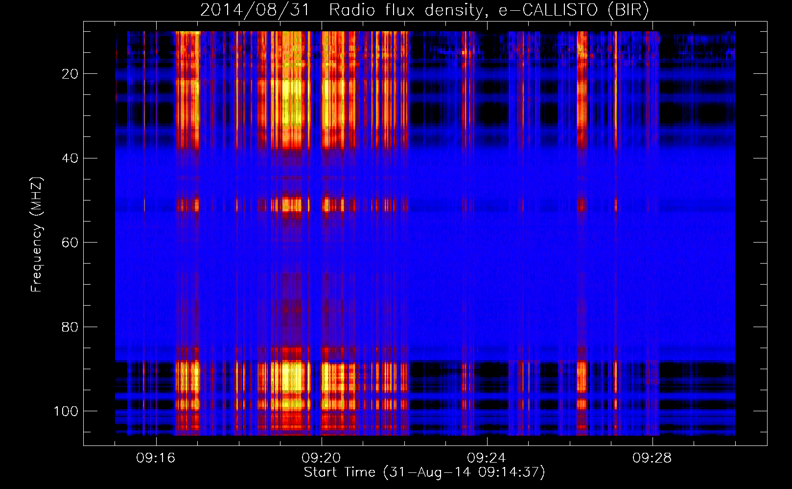The image size is (792, 489).
Task: Click the 2014/08/31 date in the title
Action: (x=255, y=10)
